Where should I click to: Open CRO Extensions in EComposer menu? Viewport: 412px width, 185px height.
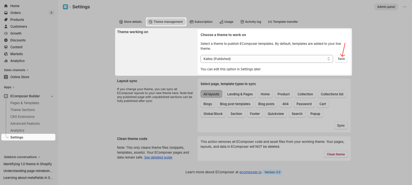(x=23, y=117)
